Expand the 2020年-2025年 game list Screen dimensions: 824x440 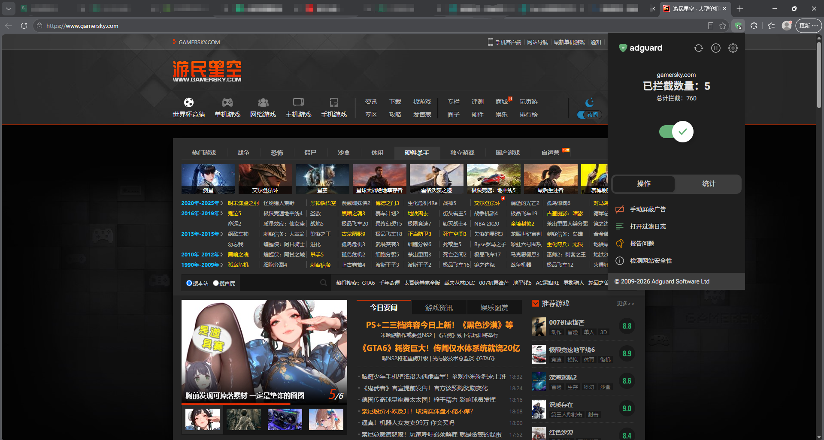coord(202,203)
